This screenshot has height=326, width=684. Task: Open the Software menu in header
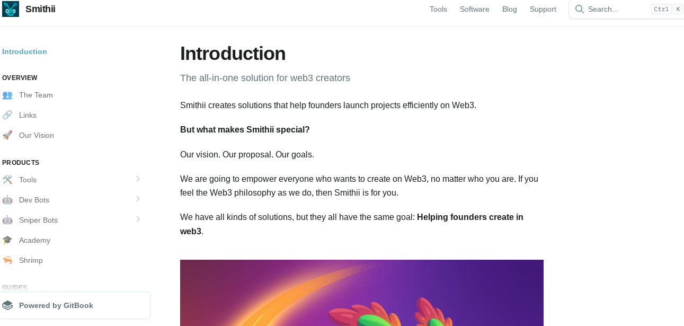[475, 9]
